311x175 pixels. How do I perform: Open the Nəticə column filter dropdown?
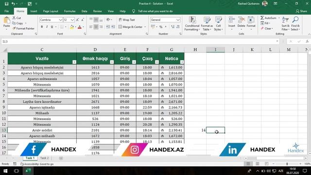(x=182, y=62)
